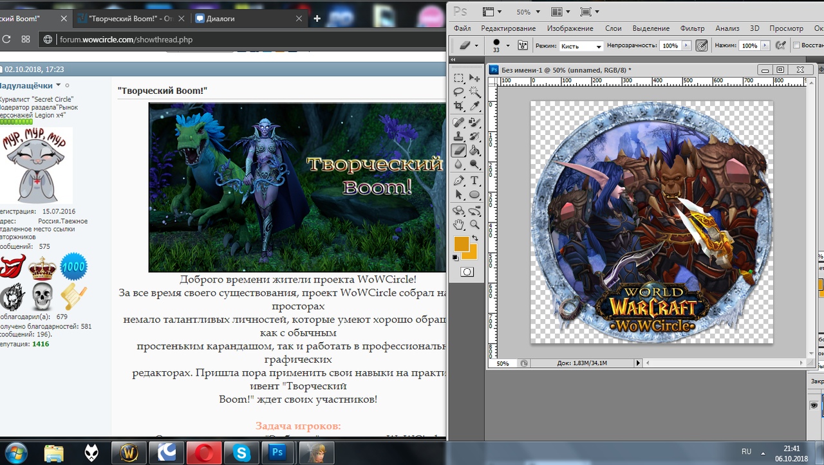Image resolution: width=824 pixels, height=465 pixels.
Task: Open the 'Непрозрачность' opacity slider arrow
Action: click(x=686, y=46)
